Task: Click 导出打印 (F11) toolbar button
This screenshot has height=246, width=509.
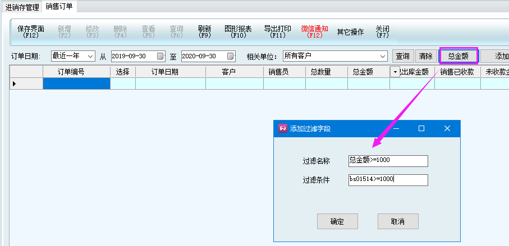Action: 277,31
